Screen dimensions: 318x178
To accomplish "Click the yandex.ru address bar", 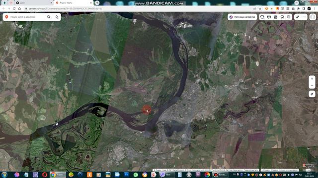I will (x=138, y=9).
